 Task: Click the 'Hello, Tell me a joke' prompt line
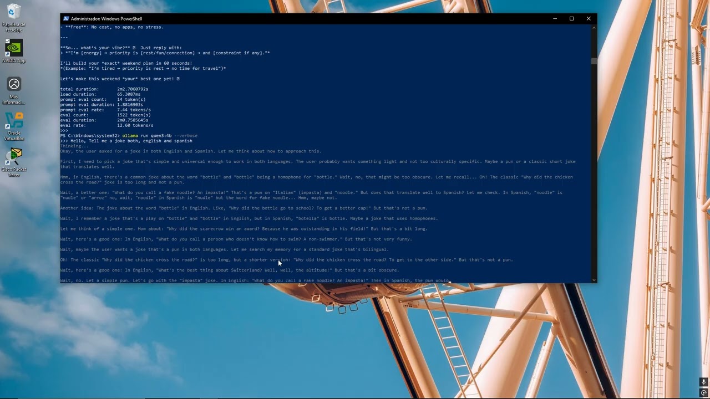(x=126, y=141)
